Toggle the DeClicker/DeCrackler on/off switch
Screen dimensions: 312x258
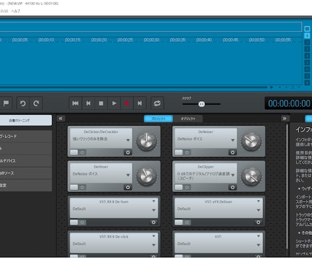pyautogui.click(x=74, y=152)
